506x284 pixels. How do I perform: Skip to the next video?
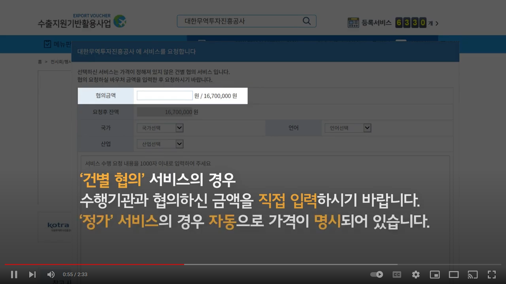point(32,275)
